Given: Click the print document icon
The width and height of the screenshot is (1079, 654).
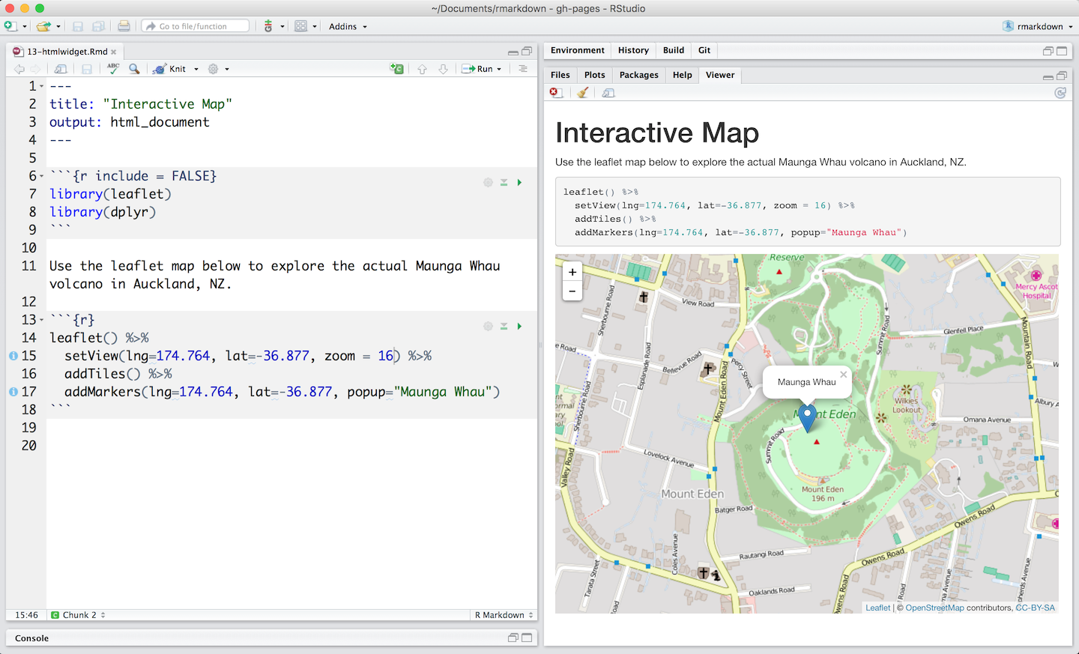Looking at the screenshot, I should click(x=124, y=26).
